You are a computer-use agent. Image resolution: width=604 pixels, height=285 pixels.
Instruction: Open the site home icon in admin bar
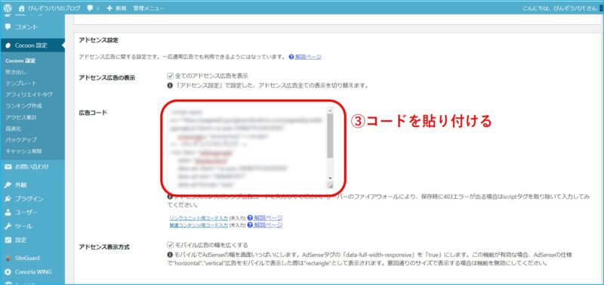[21, 8]
